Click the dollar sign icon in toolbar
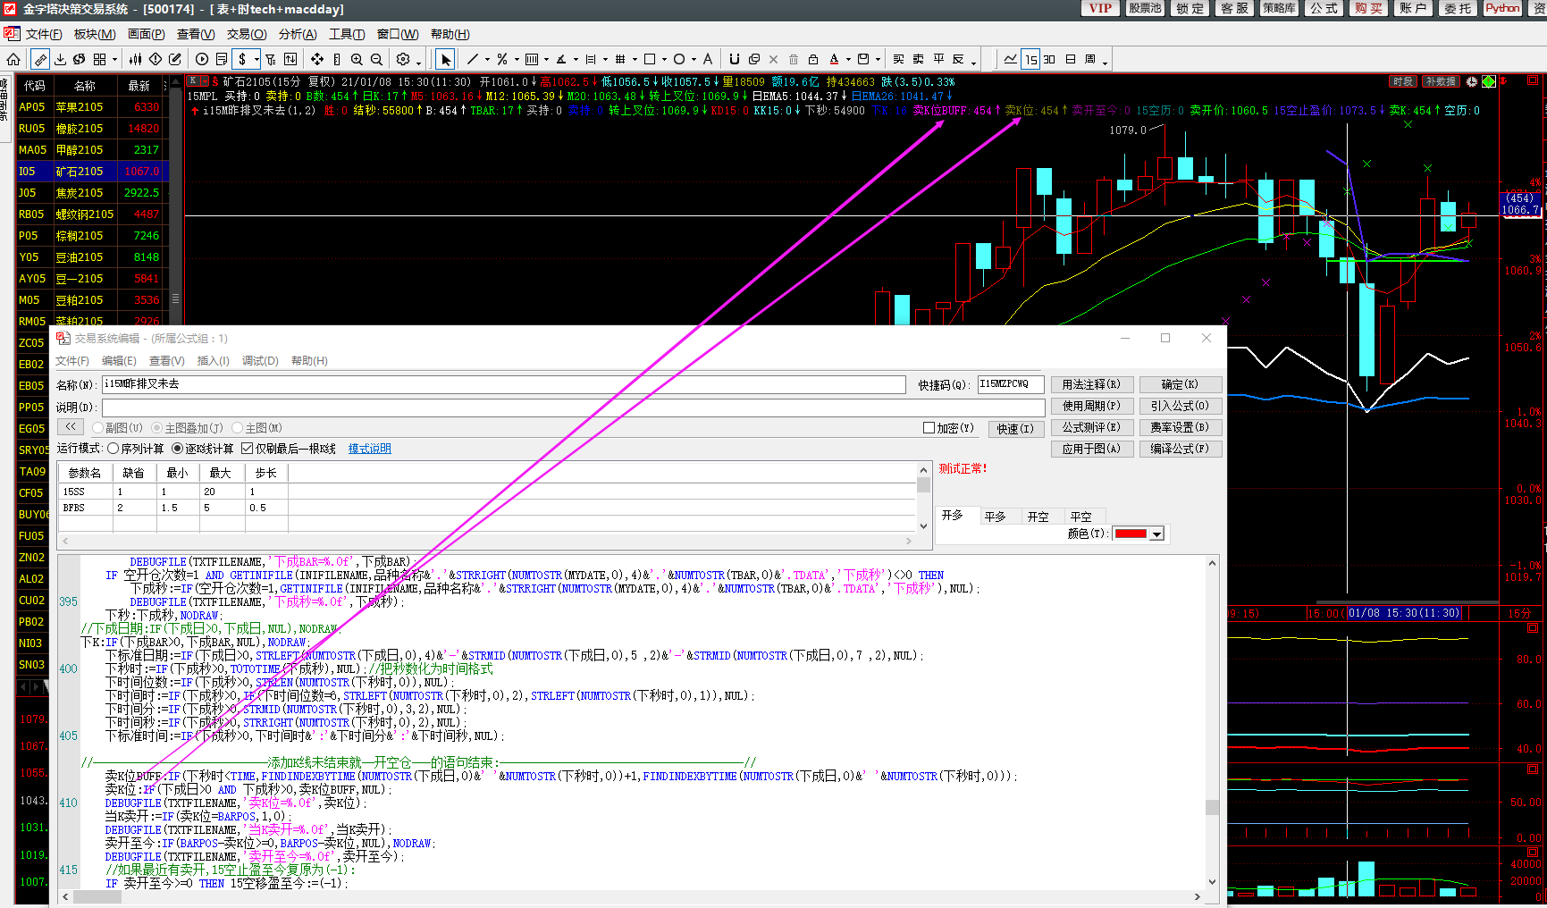The height and width of the screenshot is (908, 1547). point(242,59)
